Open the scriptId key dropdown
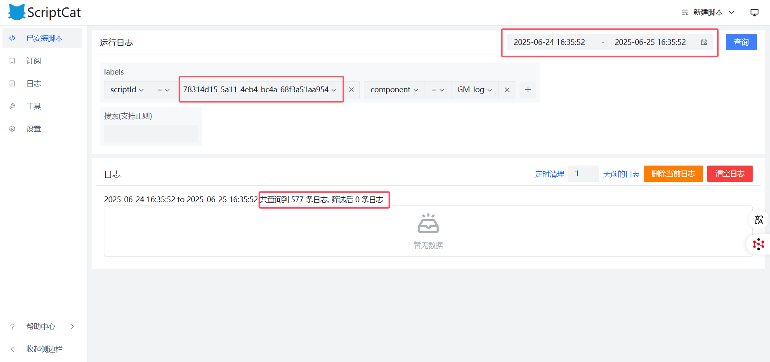This screenshot has width=770, height=362. pos(127,90)
